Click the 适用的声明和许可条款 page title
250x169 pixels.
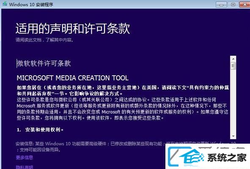click(73, 28)
